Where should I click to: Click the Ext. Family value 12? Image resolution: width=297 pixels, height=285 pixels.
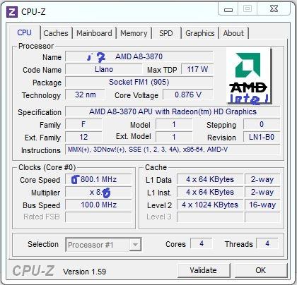pos(83,137)
